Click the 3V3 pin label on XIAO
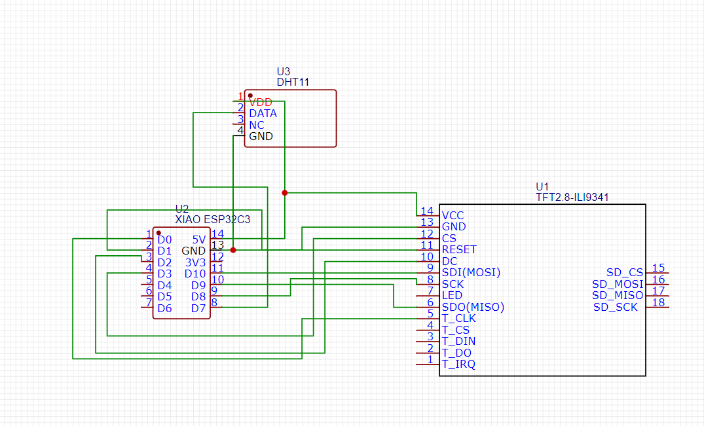The image size is (704, 426). [196, 262]
